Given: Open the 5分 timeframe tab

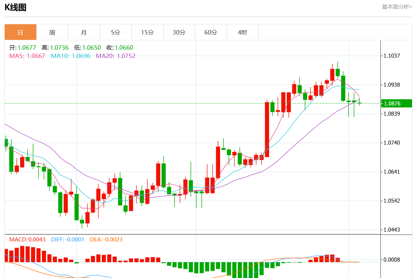Looking at the screenshot, I should click(x=116, y=32).
